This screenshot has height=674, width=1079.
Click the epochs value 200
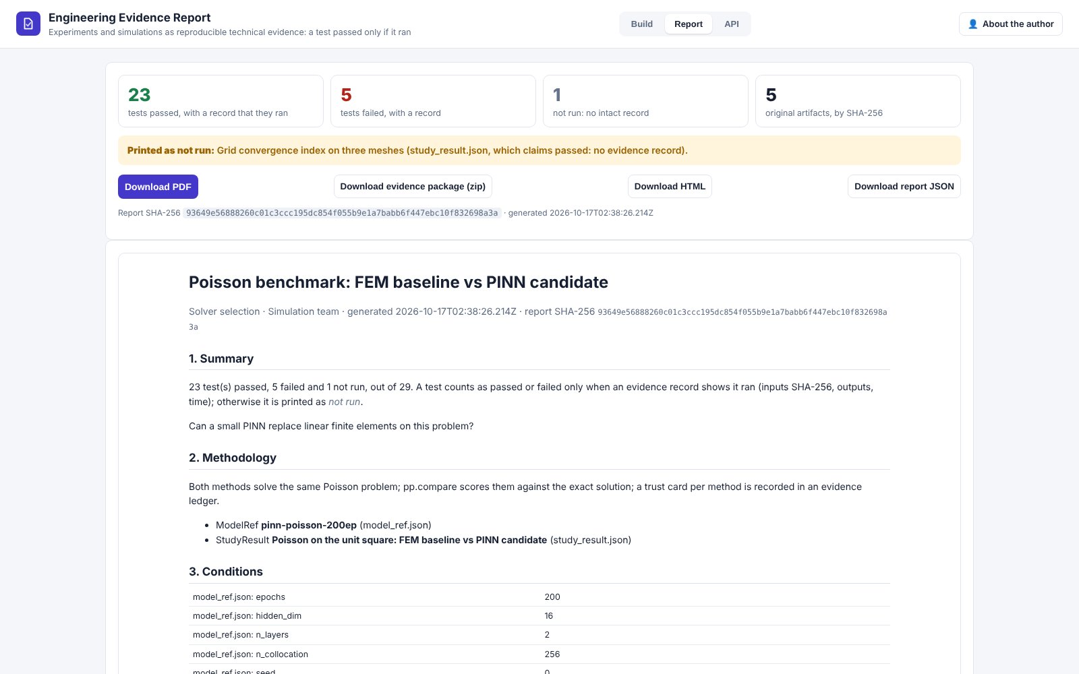552,597
